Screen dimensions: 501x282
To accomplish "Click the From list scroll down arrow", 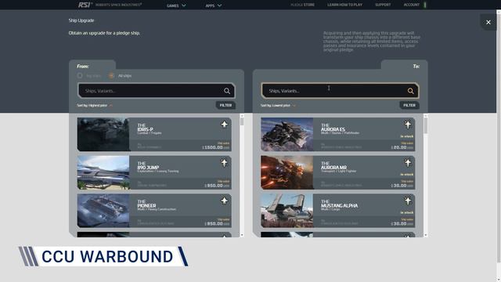I will coord(242,235).
